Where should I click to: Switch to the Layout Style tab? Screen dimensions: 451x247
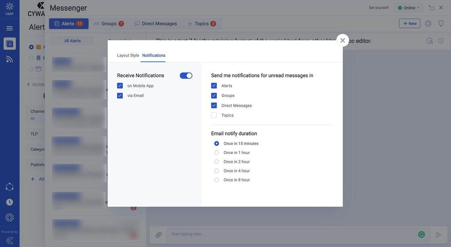[x=128, y=56]
